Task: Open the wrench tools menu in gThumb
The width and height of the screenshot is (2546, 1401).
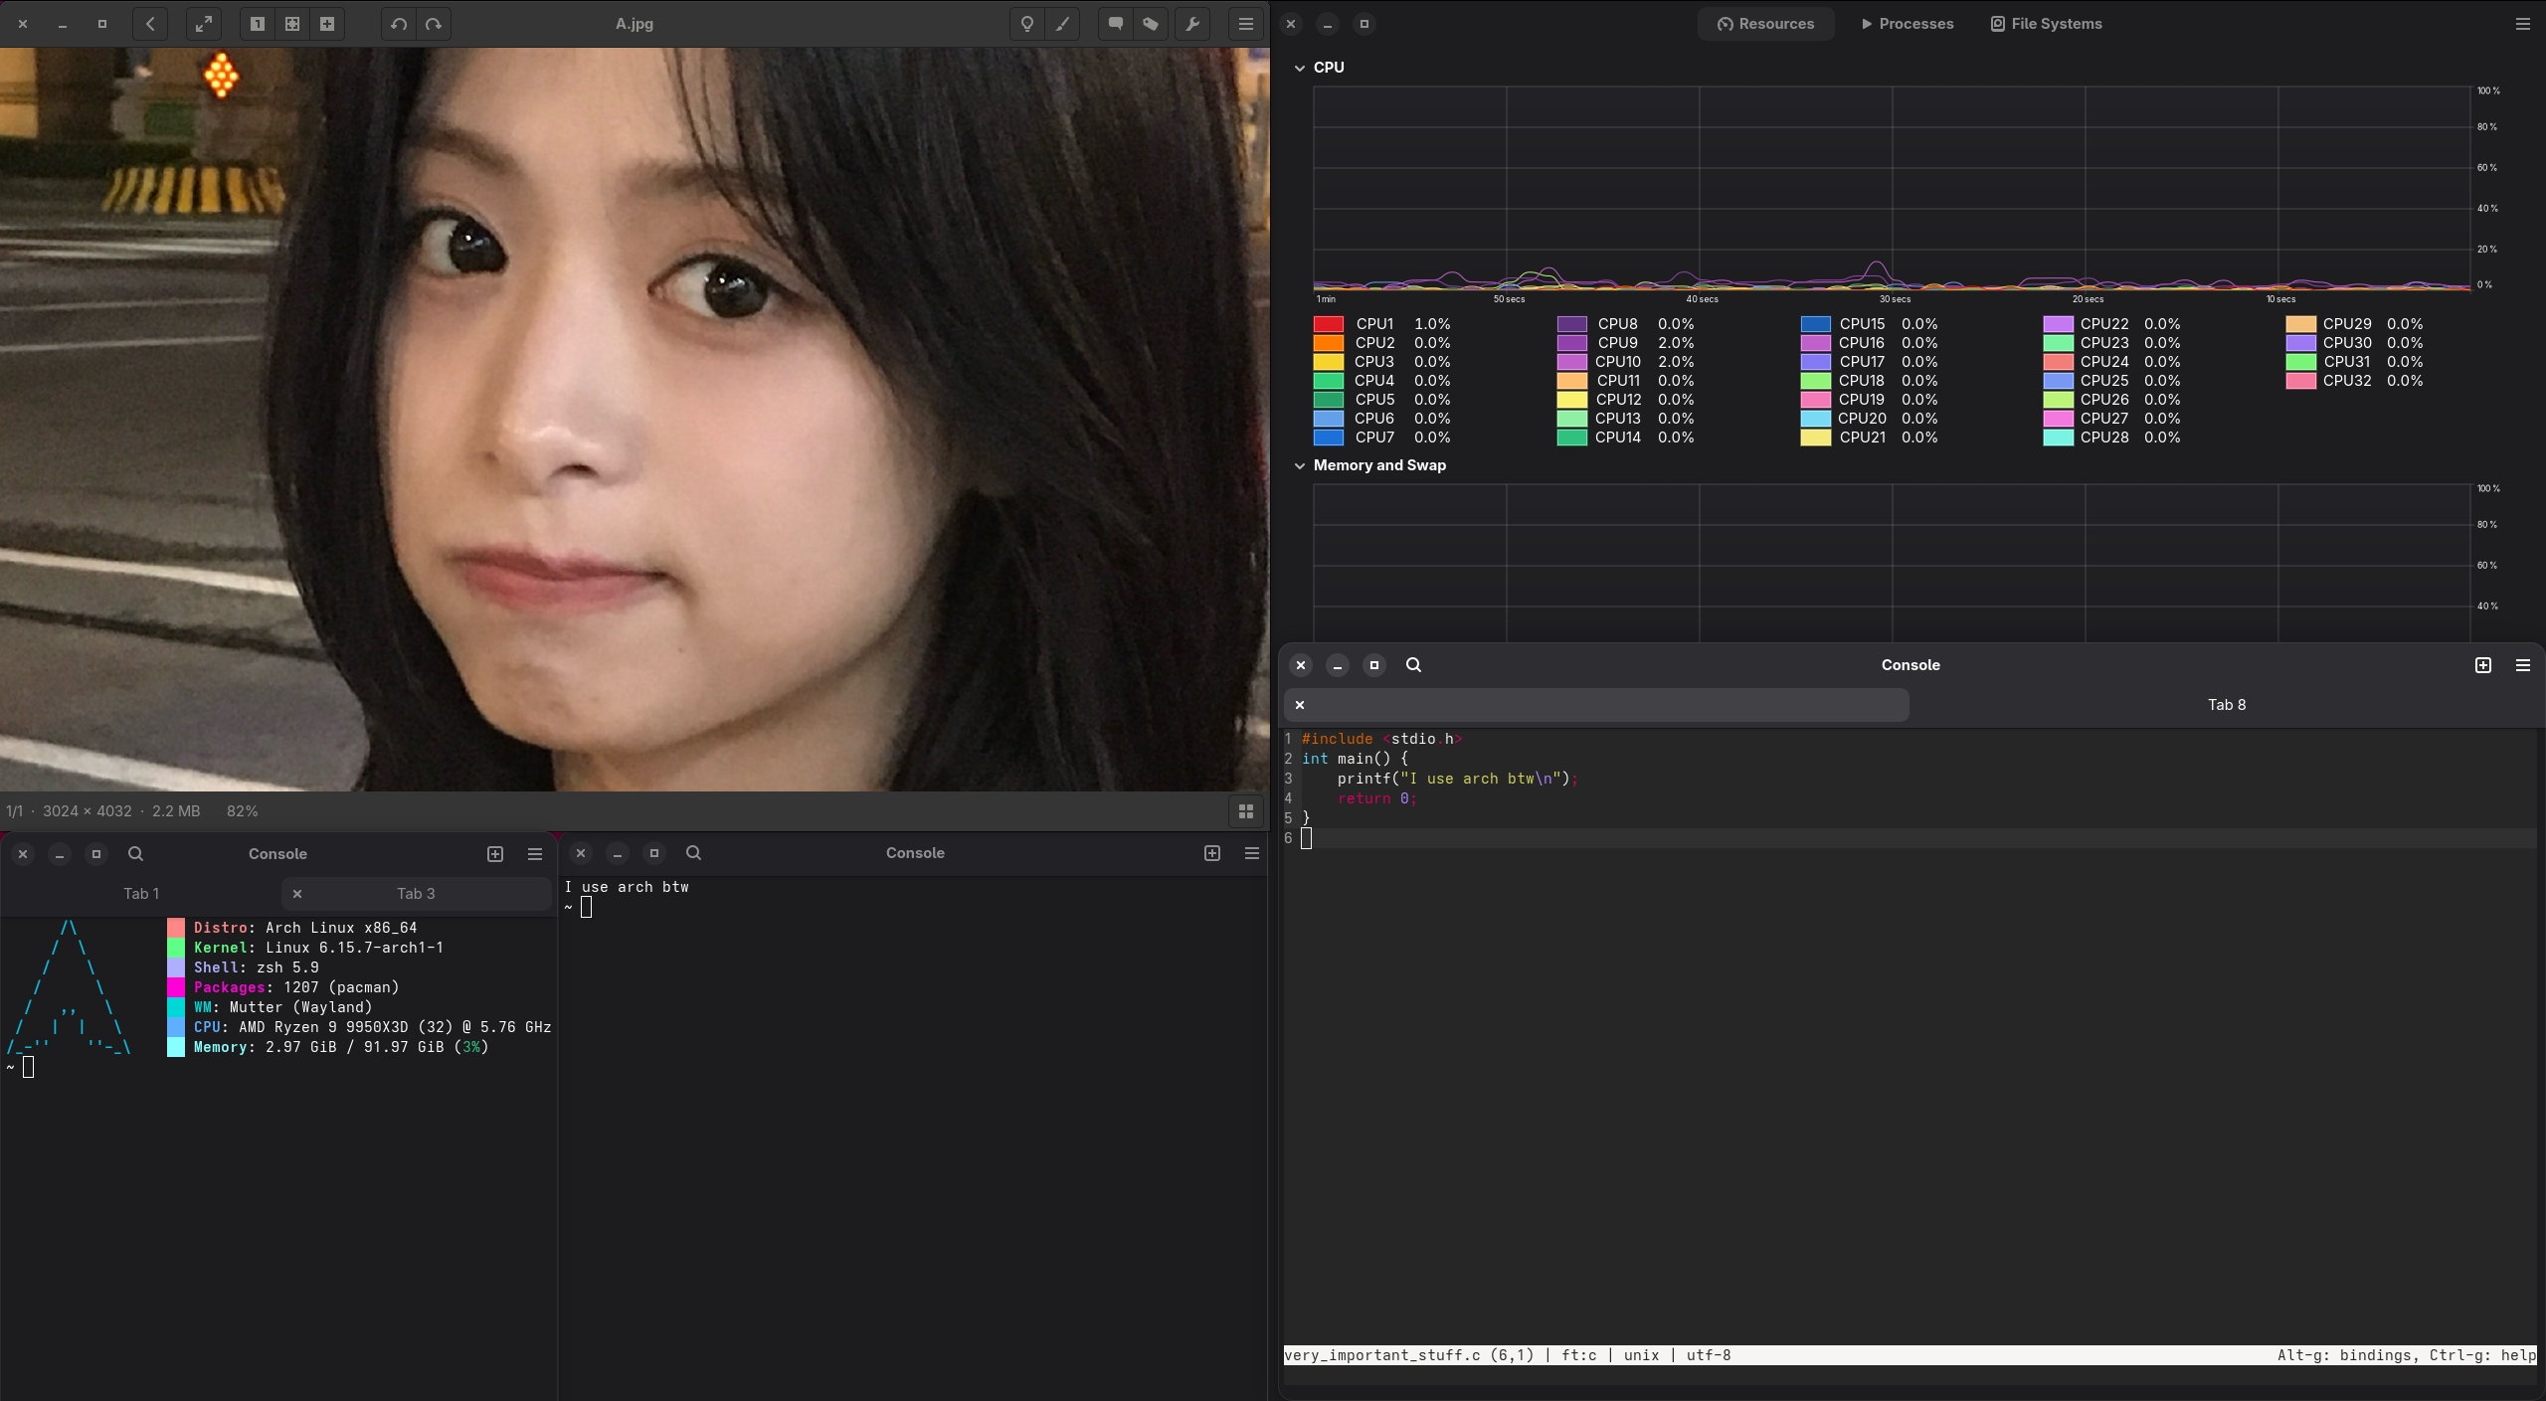Action: (1192, 24)
